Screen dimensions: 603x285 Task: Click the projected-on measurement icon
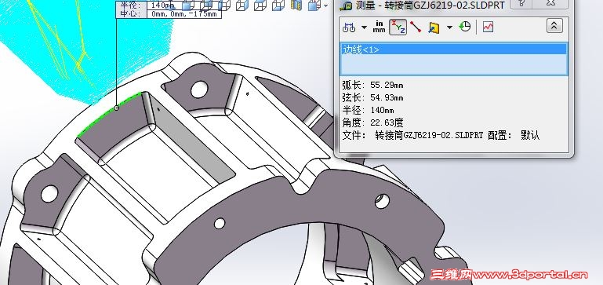[434, 27]
